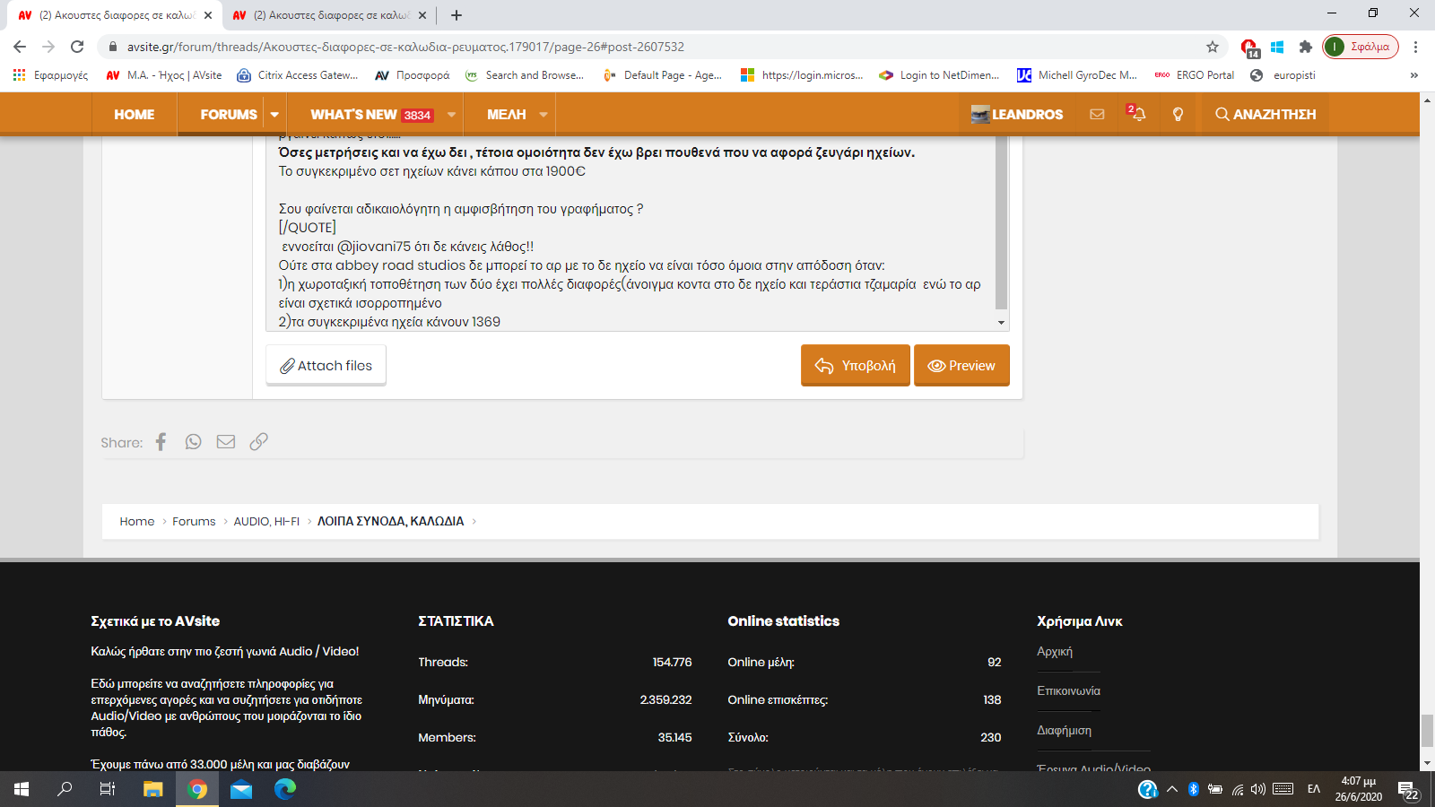Go to HOME in navigation bar
The image size is (1435, 807).
135,114
